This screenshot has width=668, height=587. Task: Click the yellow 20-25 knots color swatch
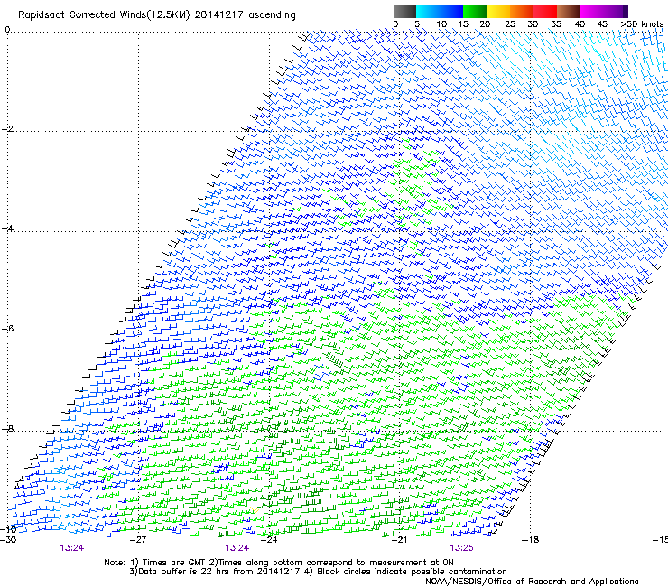[x=498, y=11]
